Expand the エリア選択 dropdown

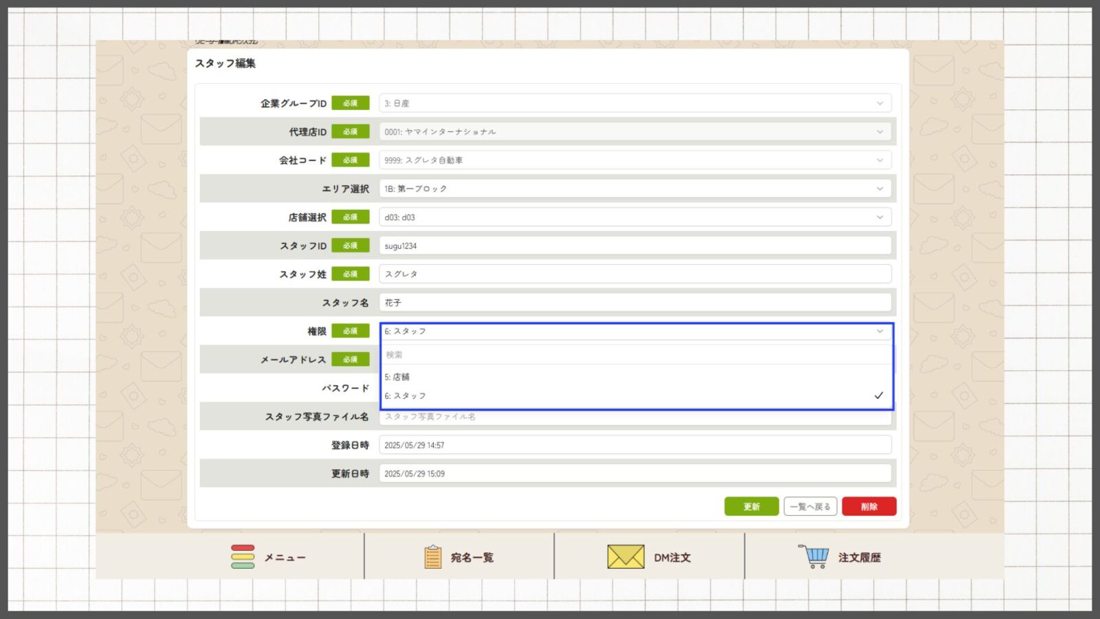(879, 188)
